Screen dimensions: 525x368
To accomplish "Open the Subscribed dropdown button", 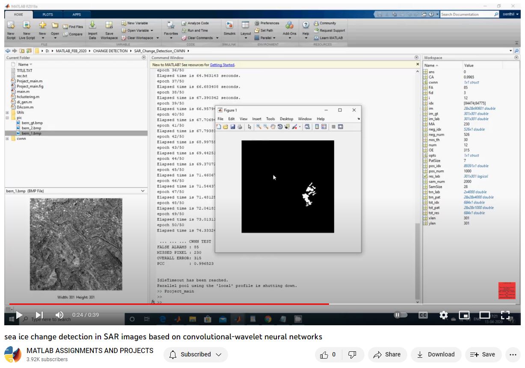I will (x=196, y=354).
